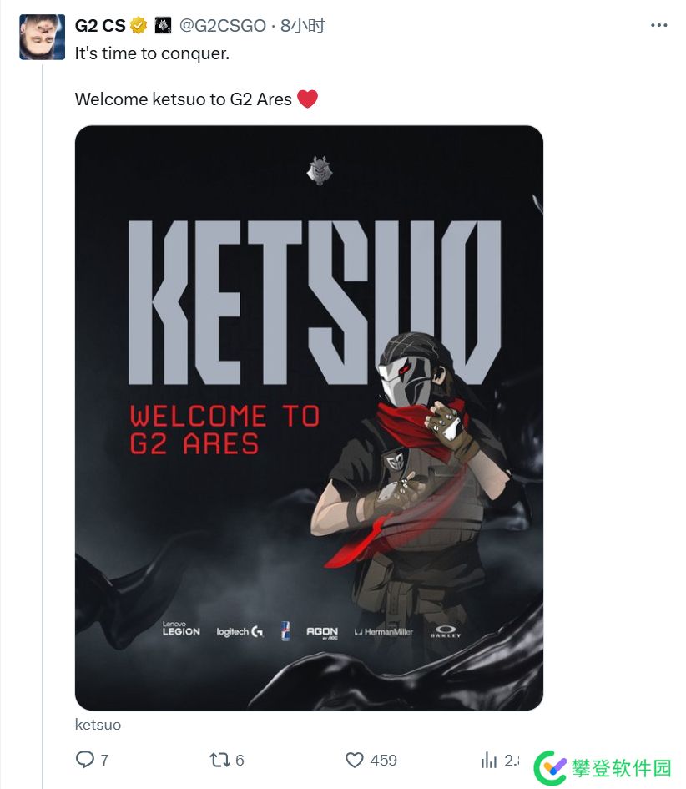The height and width of the screenshot is (789, 686).
Task: Click the Logitech G sponsor logo
Action: [240, 631]
